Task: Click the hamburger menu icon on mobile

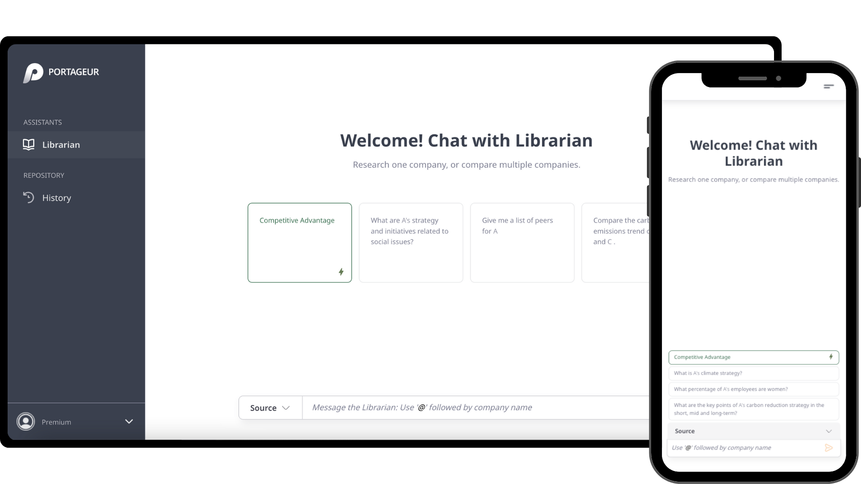Action: click(x=828, y=87)
